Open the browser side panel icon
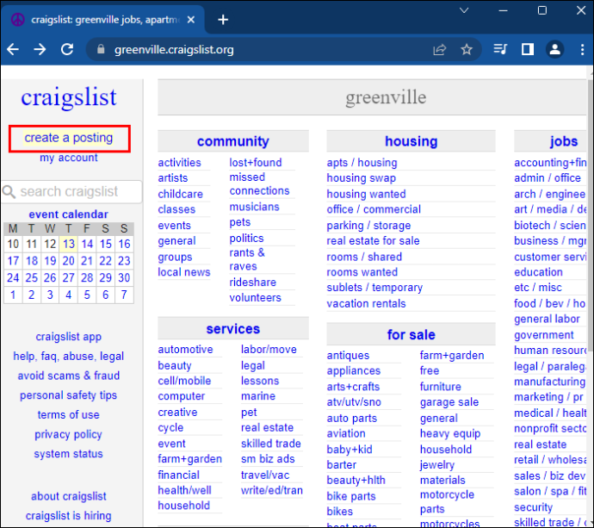 coord(528,49)
